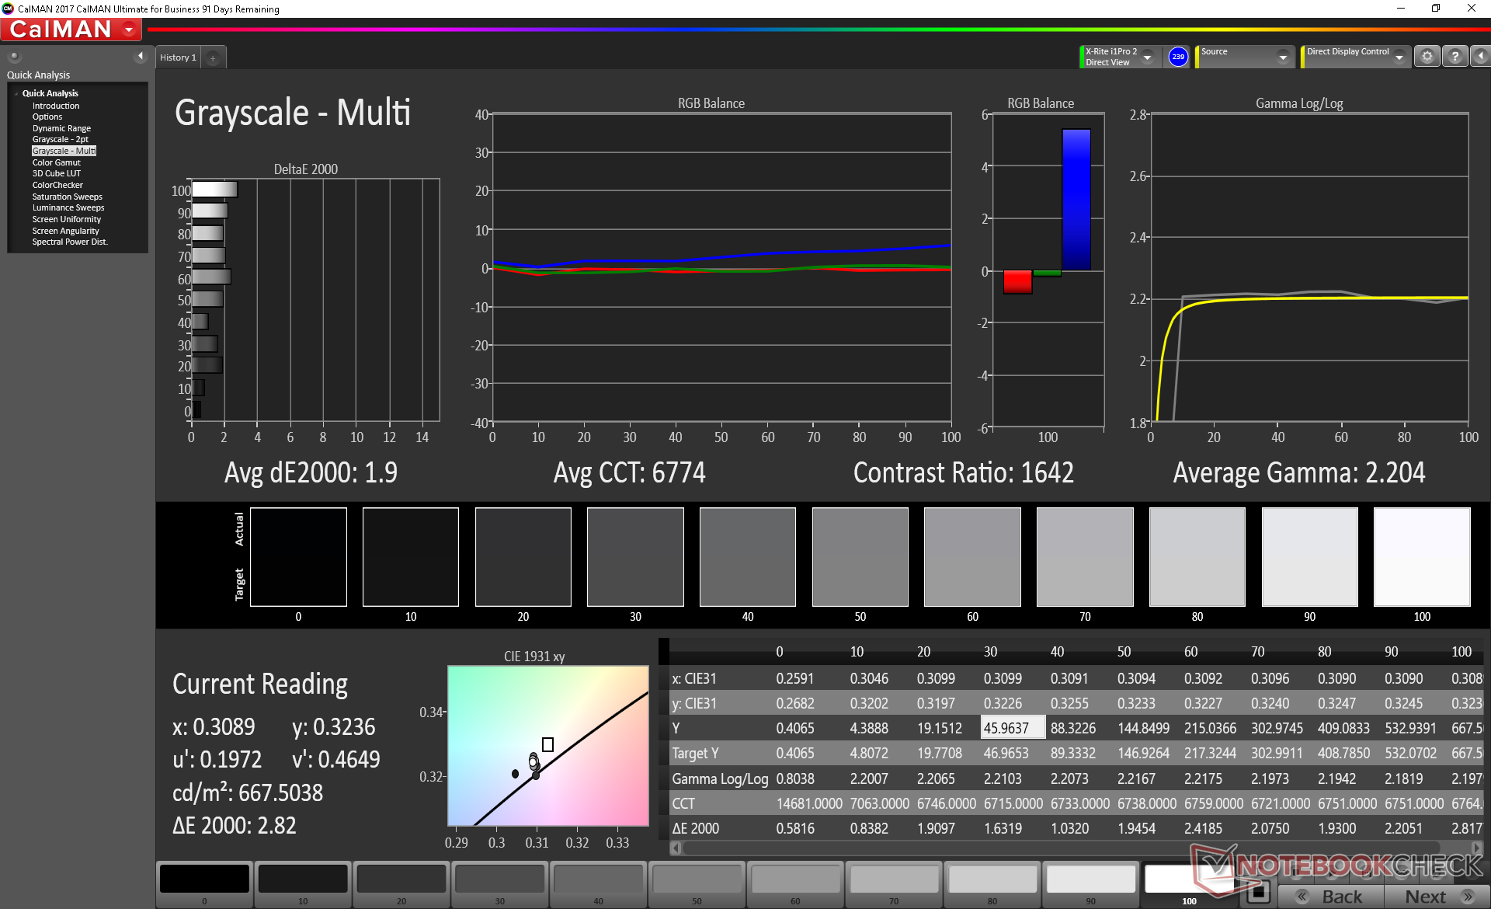Click the sidebar pin circle icon

point(15,56)
